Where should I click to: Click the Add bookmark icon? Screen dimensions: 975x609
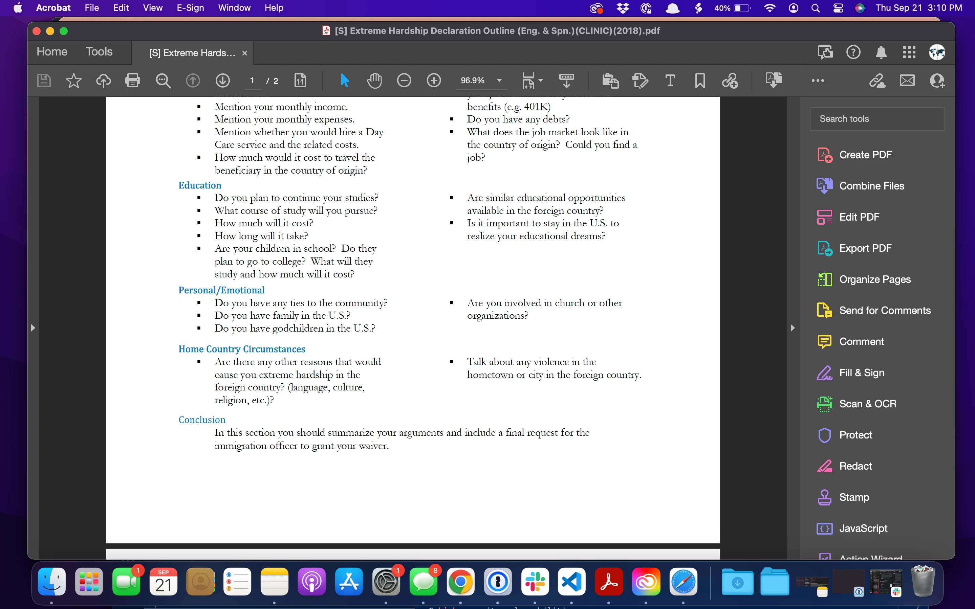(x=700, y=81)
